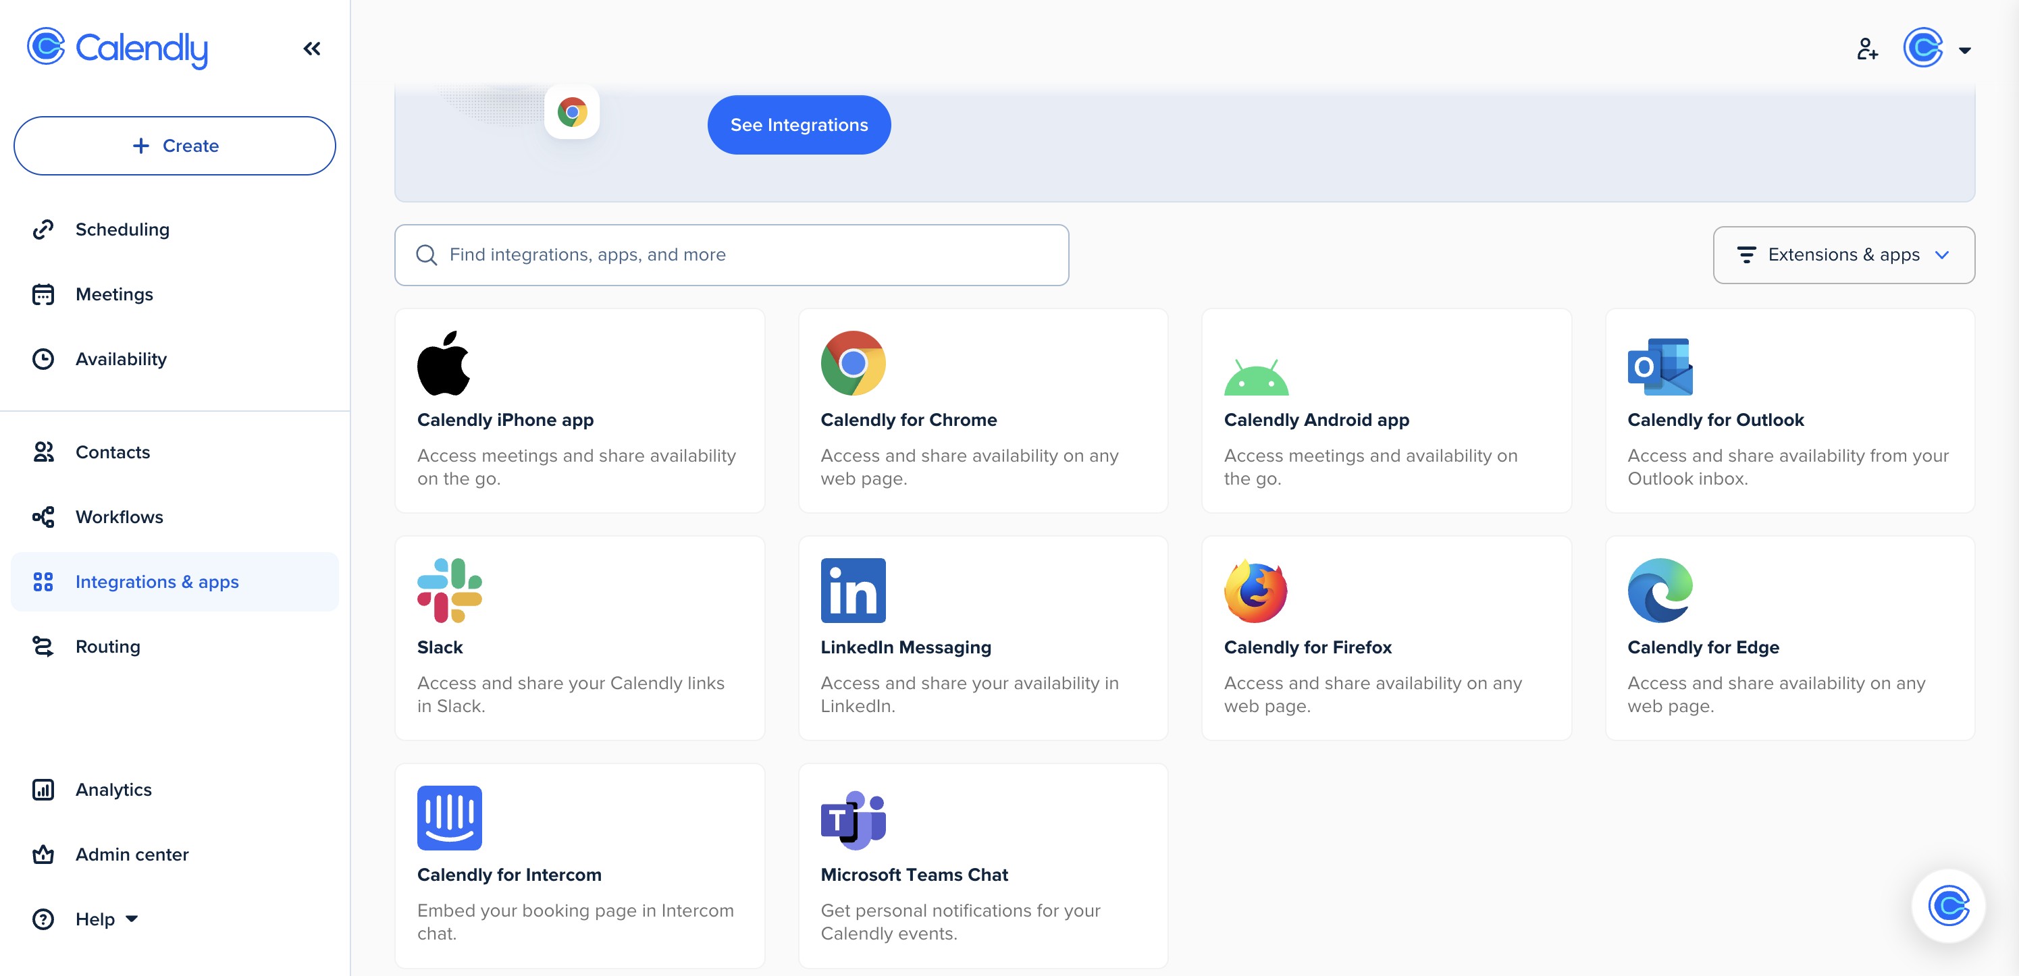Open the Admin center
The height and width of the screenshot is (976, 2019).
132,854
